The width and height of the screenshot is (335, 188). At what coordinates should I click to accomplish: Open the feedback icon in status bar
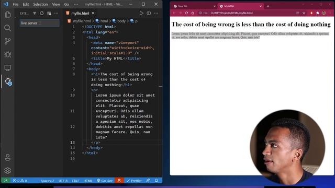(148, 181)
